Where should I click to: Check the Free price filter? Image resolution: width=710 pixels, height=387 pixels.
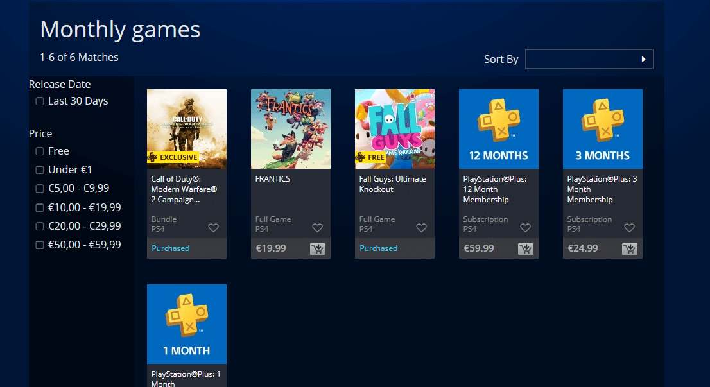[40, 151]
